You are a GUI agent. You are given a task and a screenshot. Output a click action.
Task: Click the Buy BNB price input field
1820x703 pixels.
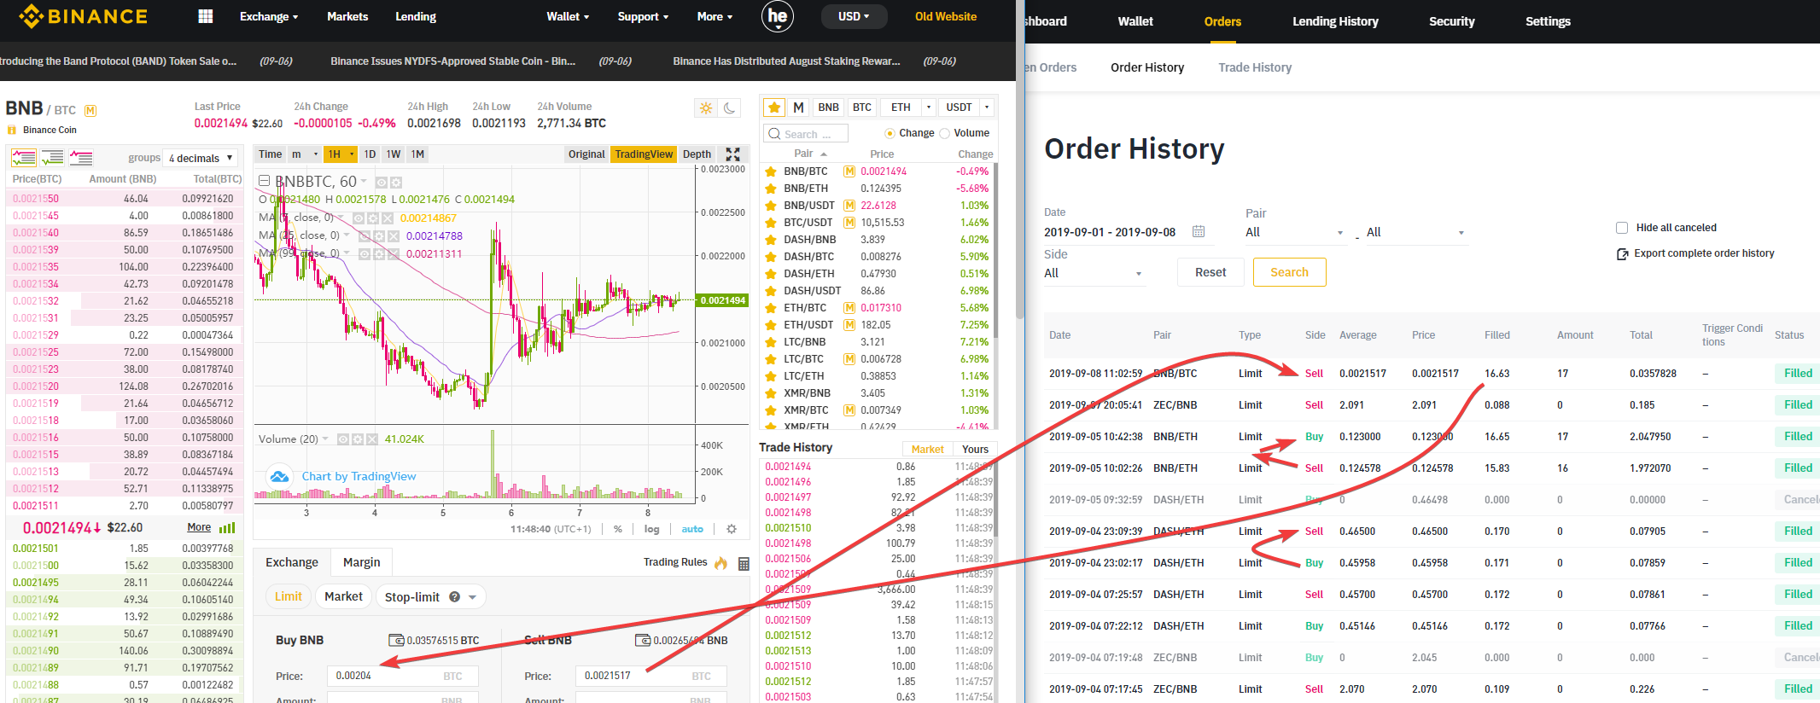(402, 676)
